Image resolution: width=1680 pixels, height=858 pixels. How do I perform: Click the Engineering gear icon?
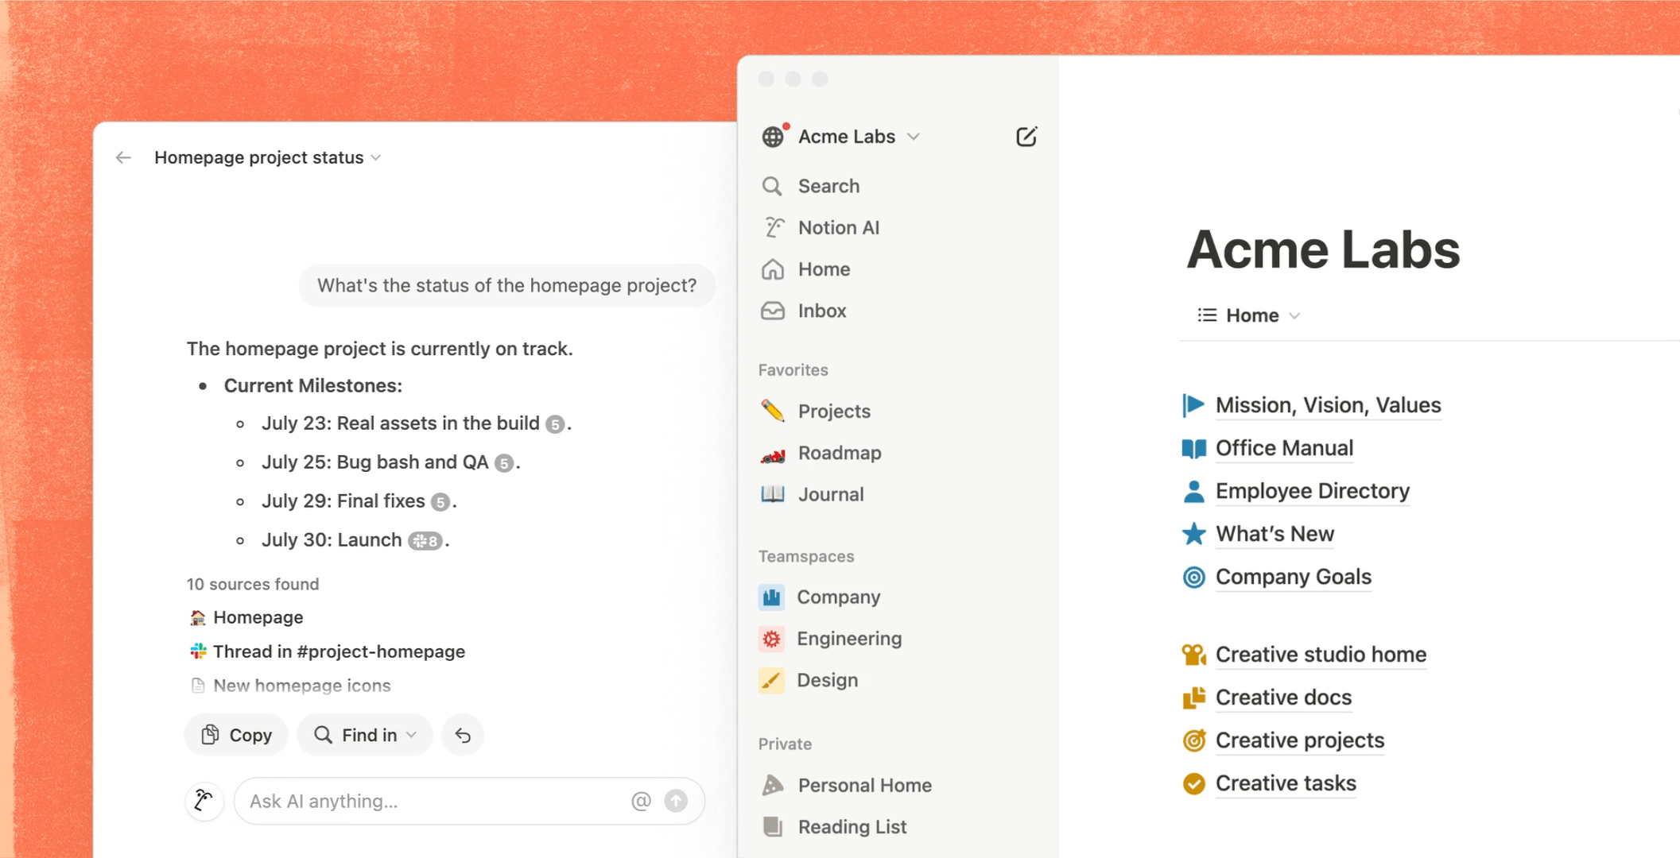click(x=771, y=639)
